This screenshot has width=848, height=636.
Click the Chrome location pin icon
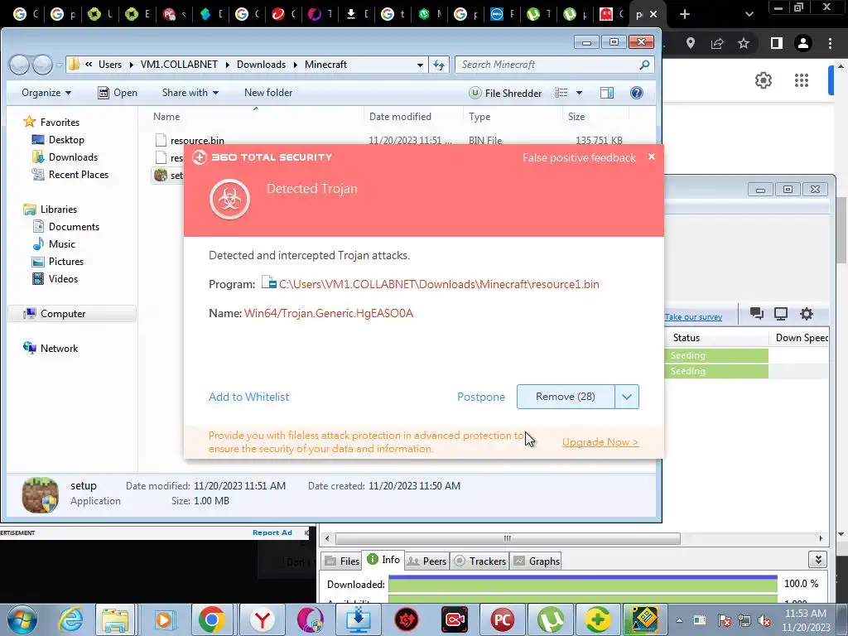691,43
